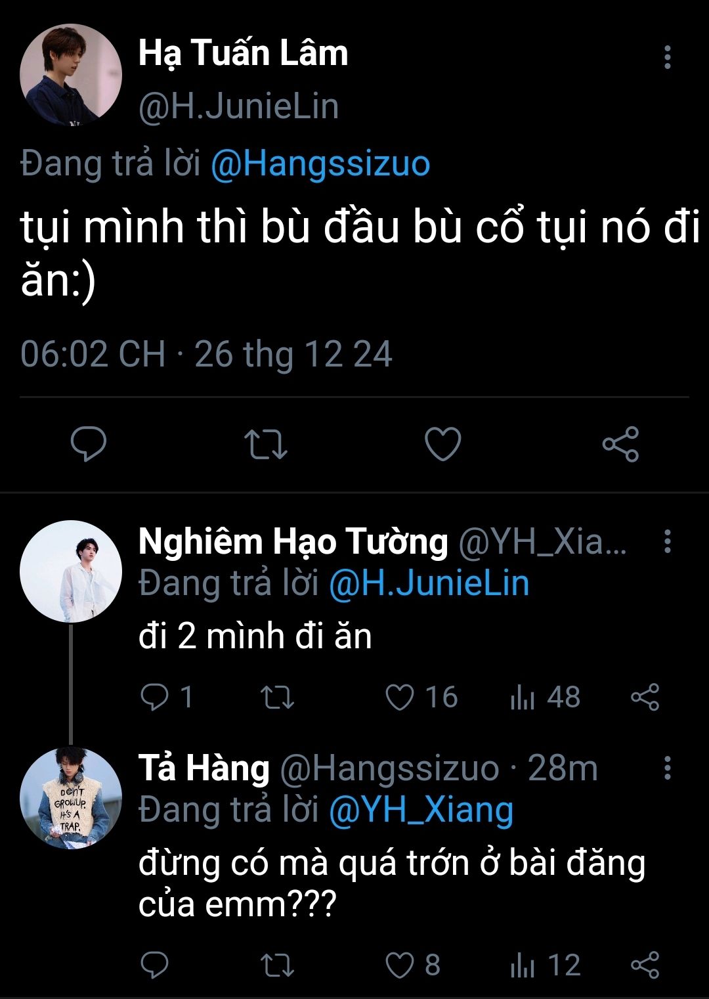
Task: Open the @Hangssizuo mention link in main tweet
Action: pos(320,164)
